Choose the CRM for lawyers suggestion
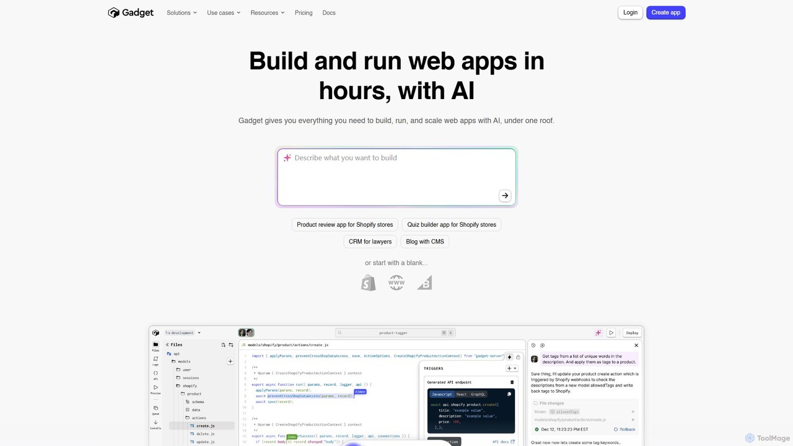This screenshot has height=446, width=793. tap(370, 242)
